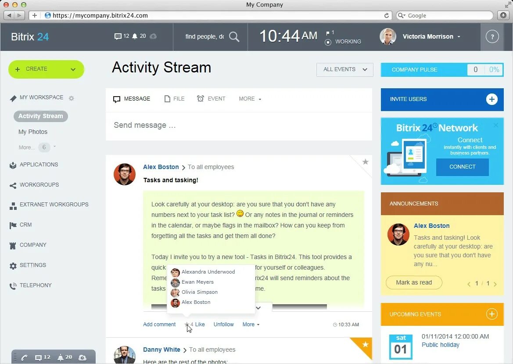Click Add comment link
The width and height of the screenshot is (513, 364).
[x=159, y=324]
